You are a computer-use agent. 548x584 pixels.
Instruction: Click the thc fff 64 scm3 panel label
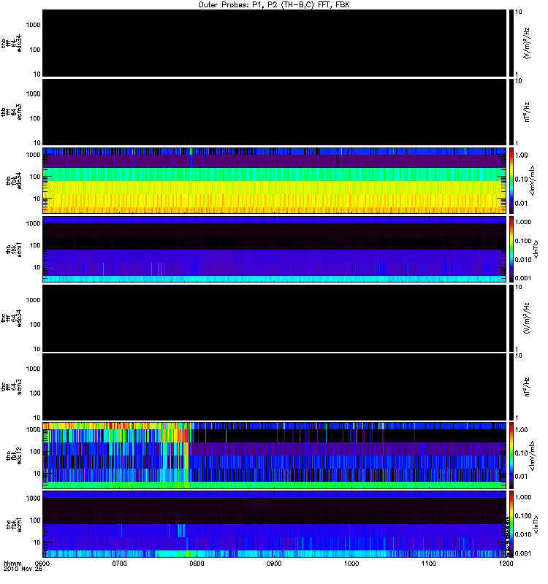[x=11, y=387]
